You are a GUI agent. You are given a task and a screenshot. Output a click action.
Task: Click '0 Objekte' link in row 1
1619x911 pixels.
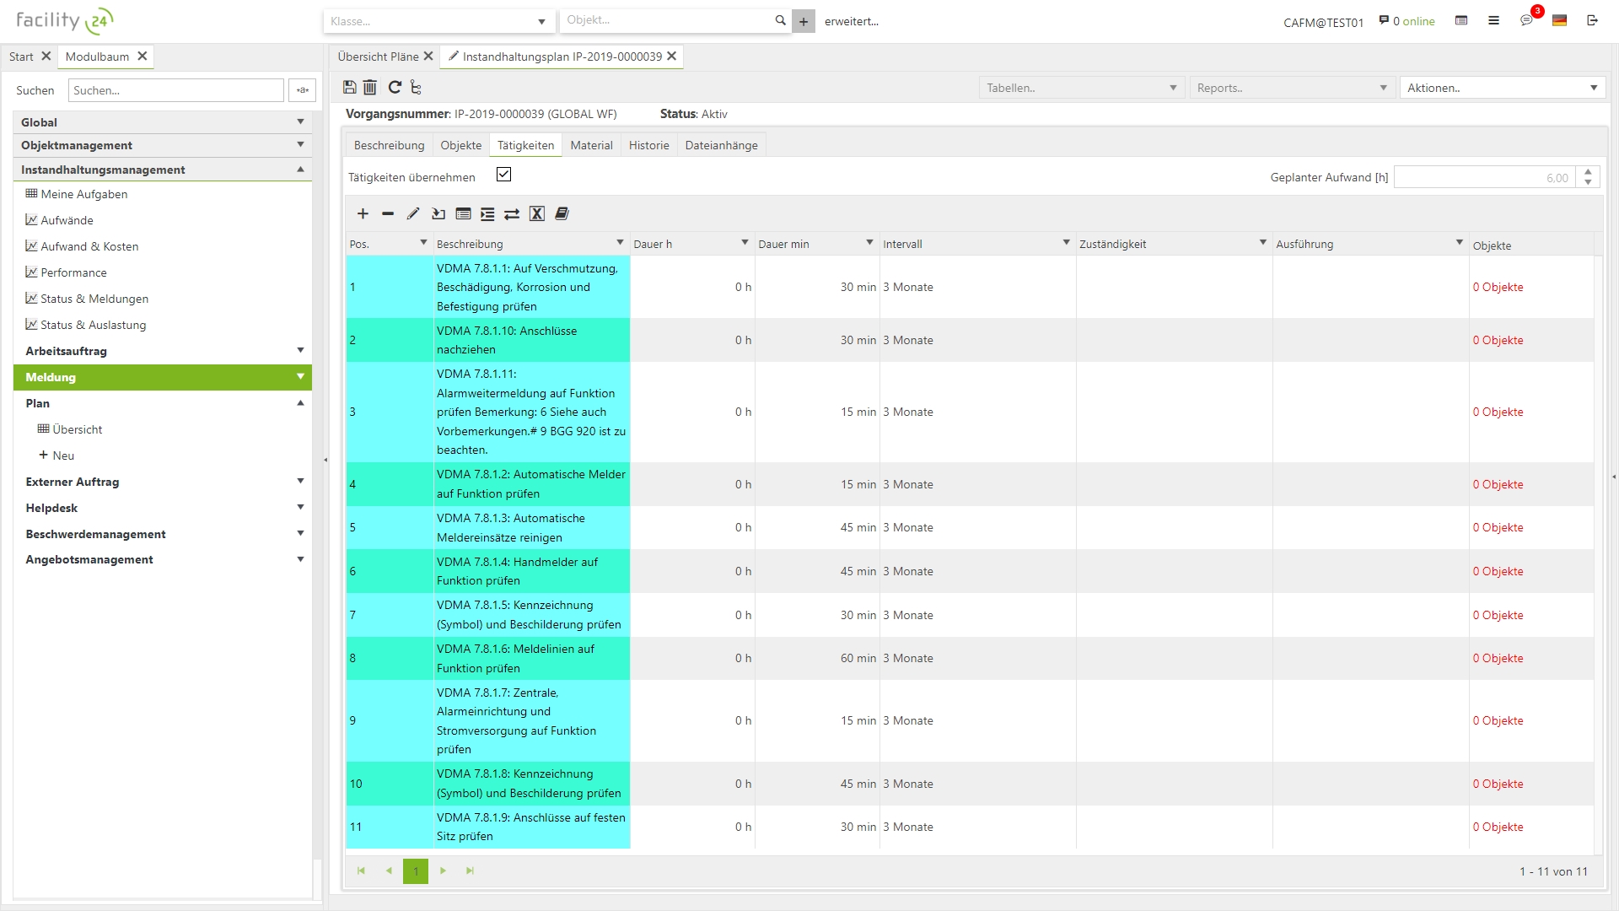(x=1498, y=287)
